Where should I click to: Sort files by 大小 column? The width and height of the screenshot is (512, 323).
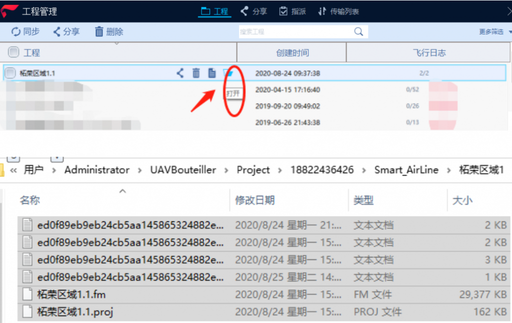coord(462,200)
